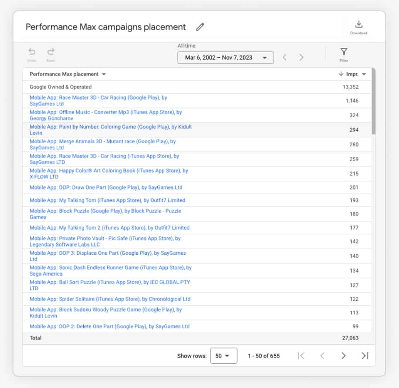The image size is (399, 388).
Task: Open Paint by Number Coloring Game link
Action: [110, 130]
